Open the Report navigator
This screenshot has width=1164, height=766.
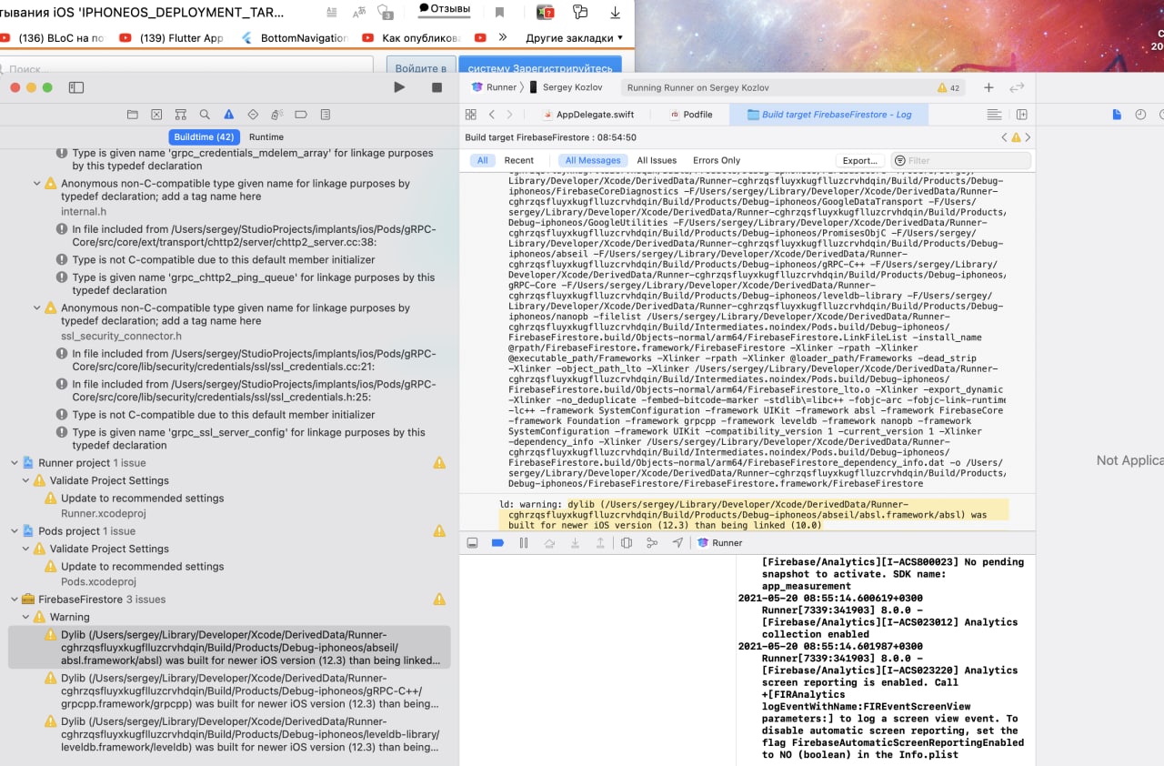(x=326, y=115)
